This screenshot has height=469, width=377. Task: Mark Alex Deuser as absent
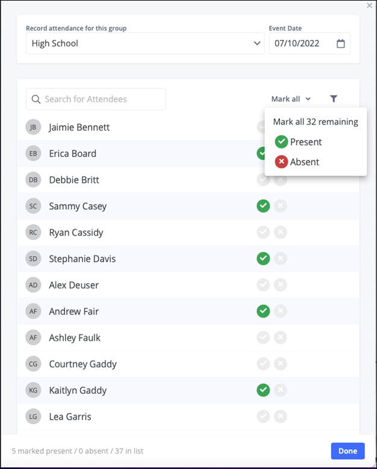[281, 285]
